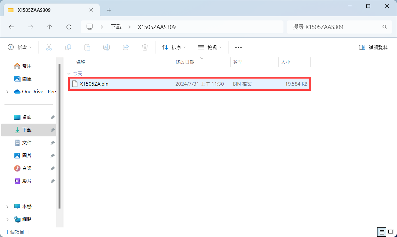Refresh the folder view
Viewport: 397px width, 237px height.
coord(68,27)
